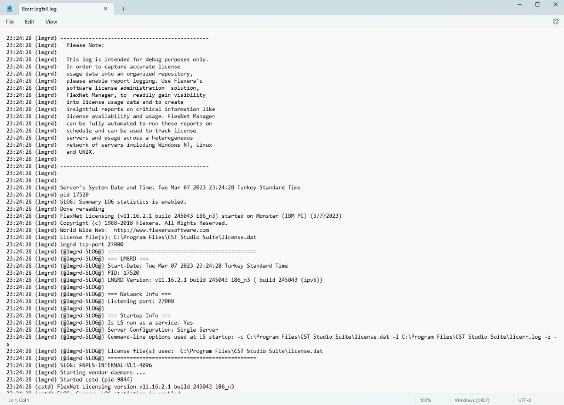Click 'SLOG: FNPLS-INTERNAL-VL1-4096' line
Viewport: 564px width, 405px height.
tap(106, 365)
